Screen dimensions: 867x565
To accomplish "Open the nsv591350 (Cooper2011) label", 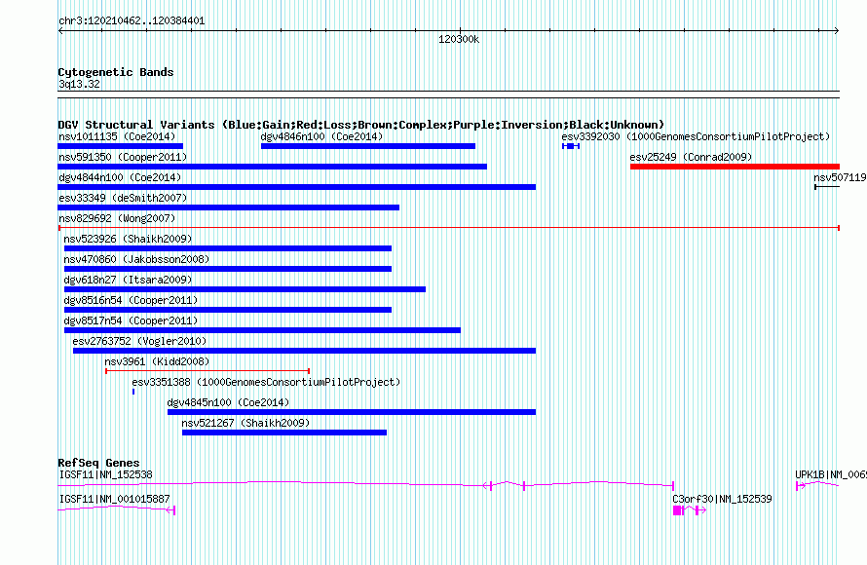I will coord(123,157).
